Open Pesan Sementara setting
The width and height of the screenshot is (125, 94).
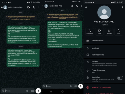(x=104, y=71)
